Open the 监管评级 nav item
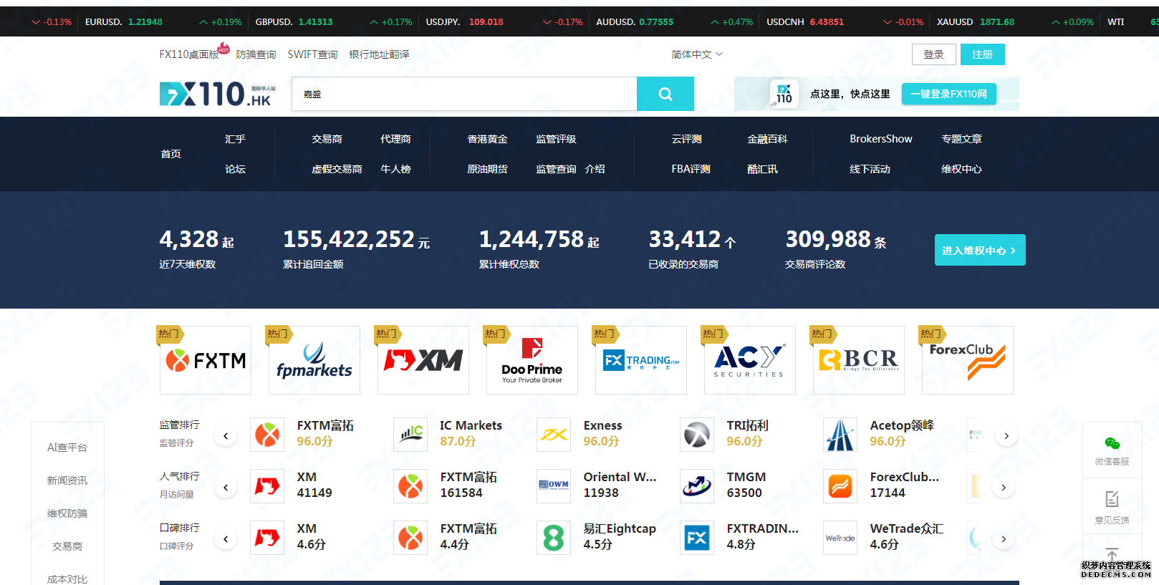The image size is (1159, 585). [x=556, y=139]
